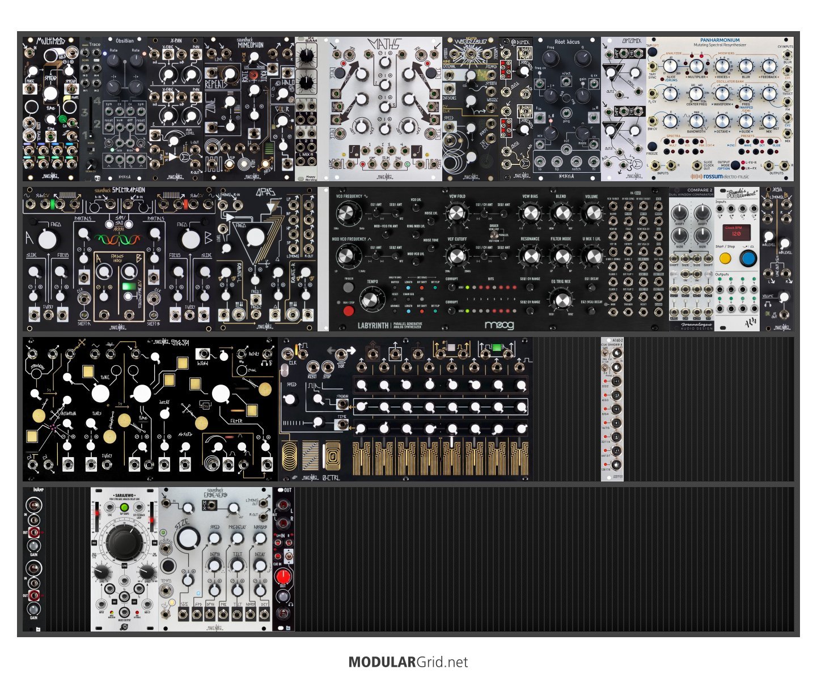This screenshot has height=674, width=817.
Task: Click the Labyrinth MOD VCO Frequency knob
Action: click(x=346, y=257)
